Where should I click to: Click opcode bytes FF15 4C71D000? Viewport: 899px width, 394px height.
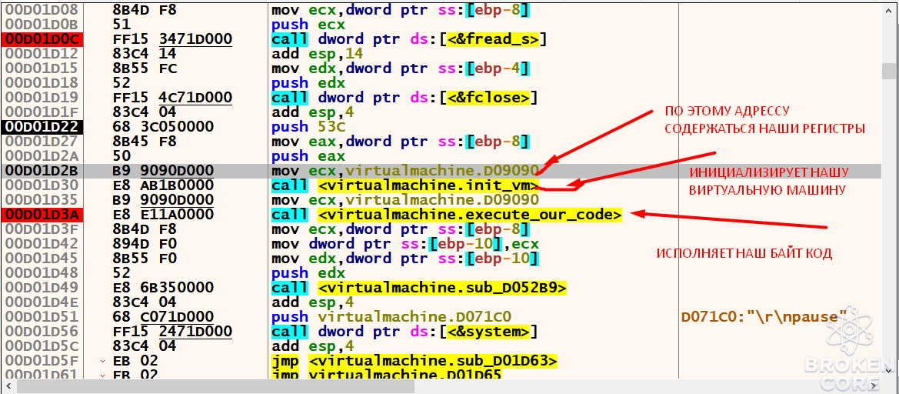[x=173, y=98]
